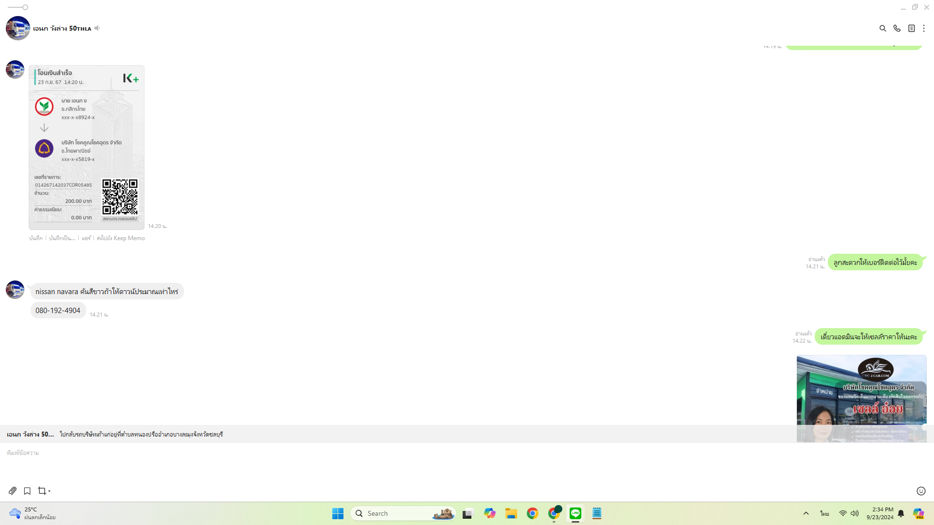Screen dimensions: 934x525
Task: Start a voice call with phone icon
Action: pos(897,28)
